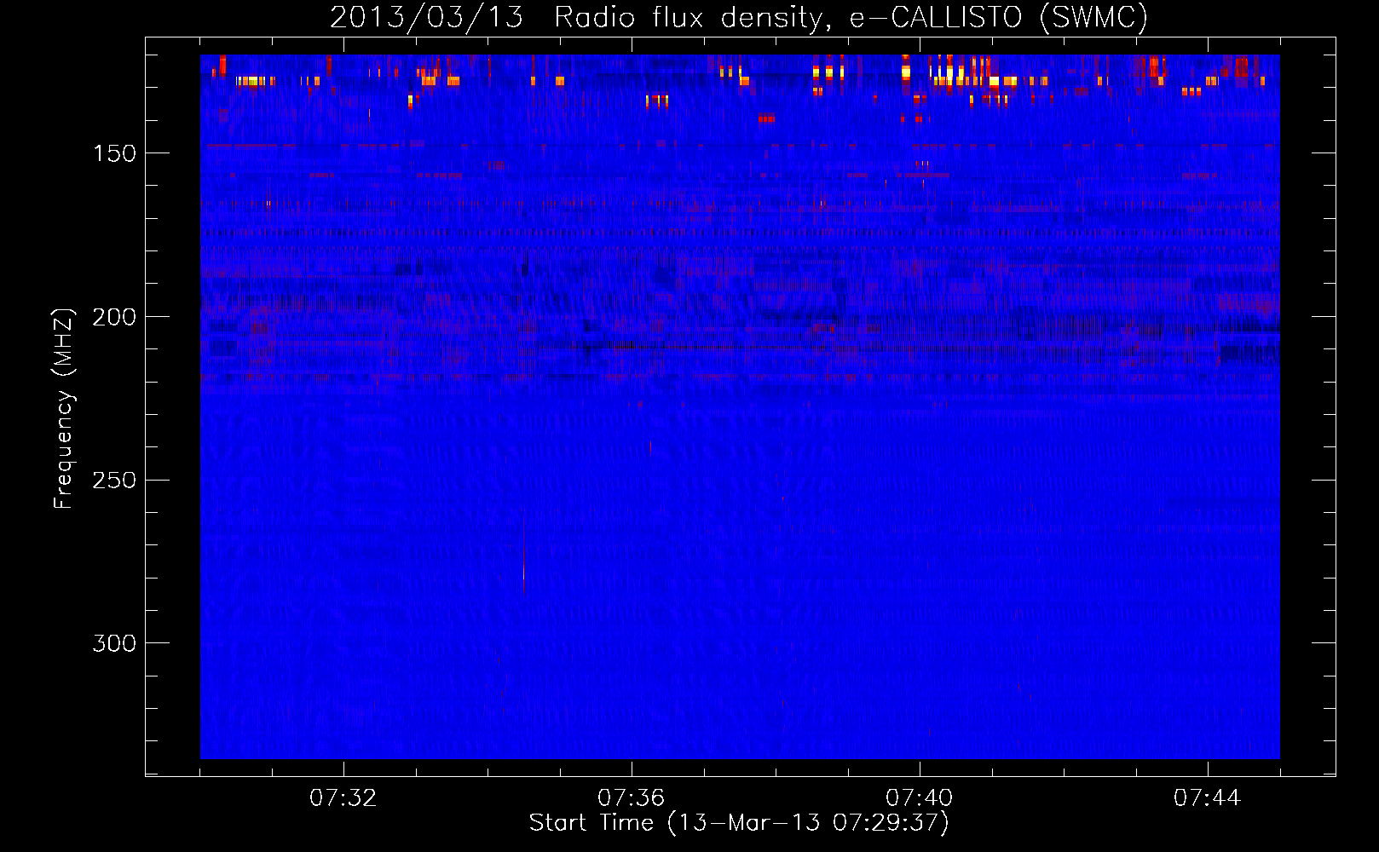Click the 250 frequency tick label
Viewport: 1379px width, 852px height.
tap(114, 481)
